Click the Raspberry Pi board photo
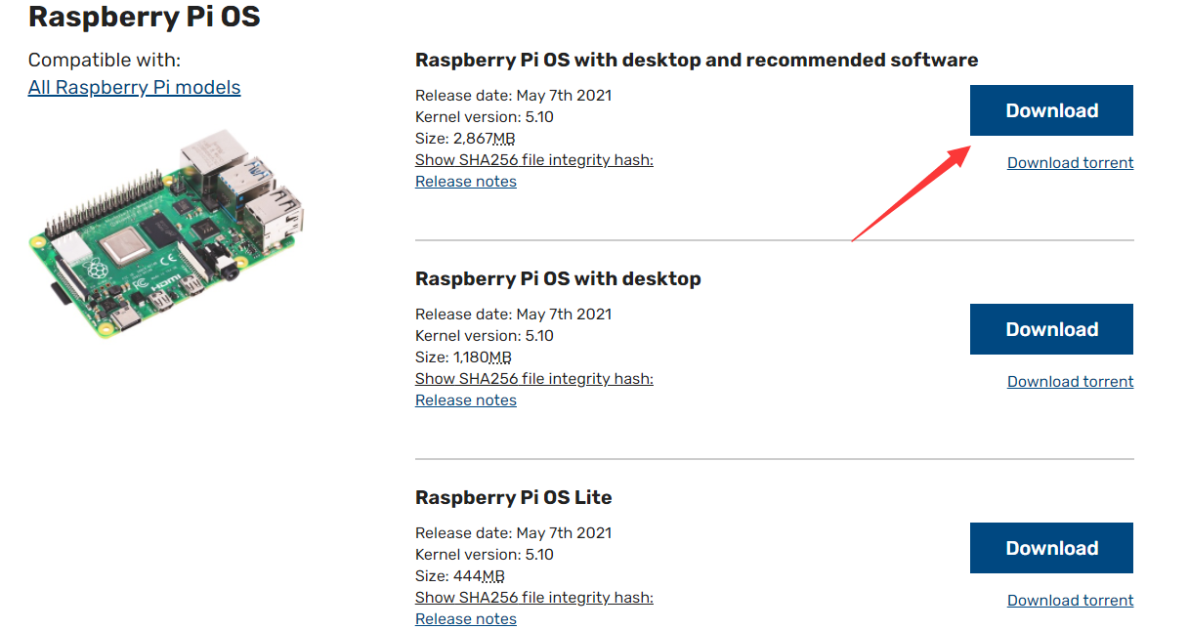The image size is (1189, 630). (x=166, y=234)
